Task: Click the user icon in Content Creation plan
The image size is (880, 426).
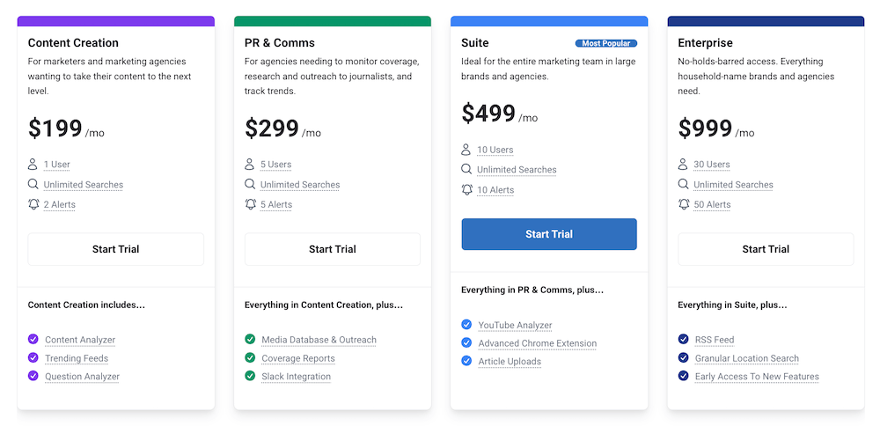Action: click(x=33, y=165)
